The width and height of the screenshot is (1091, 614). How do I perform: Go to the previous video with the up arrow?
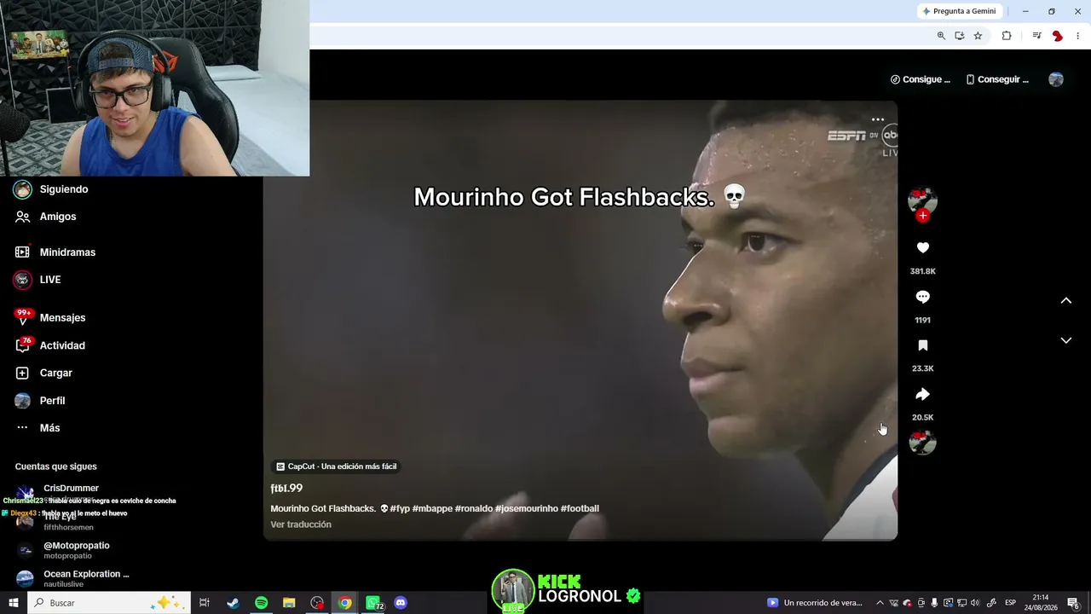coord(1065,300)
